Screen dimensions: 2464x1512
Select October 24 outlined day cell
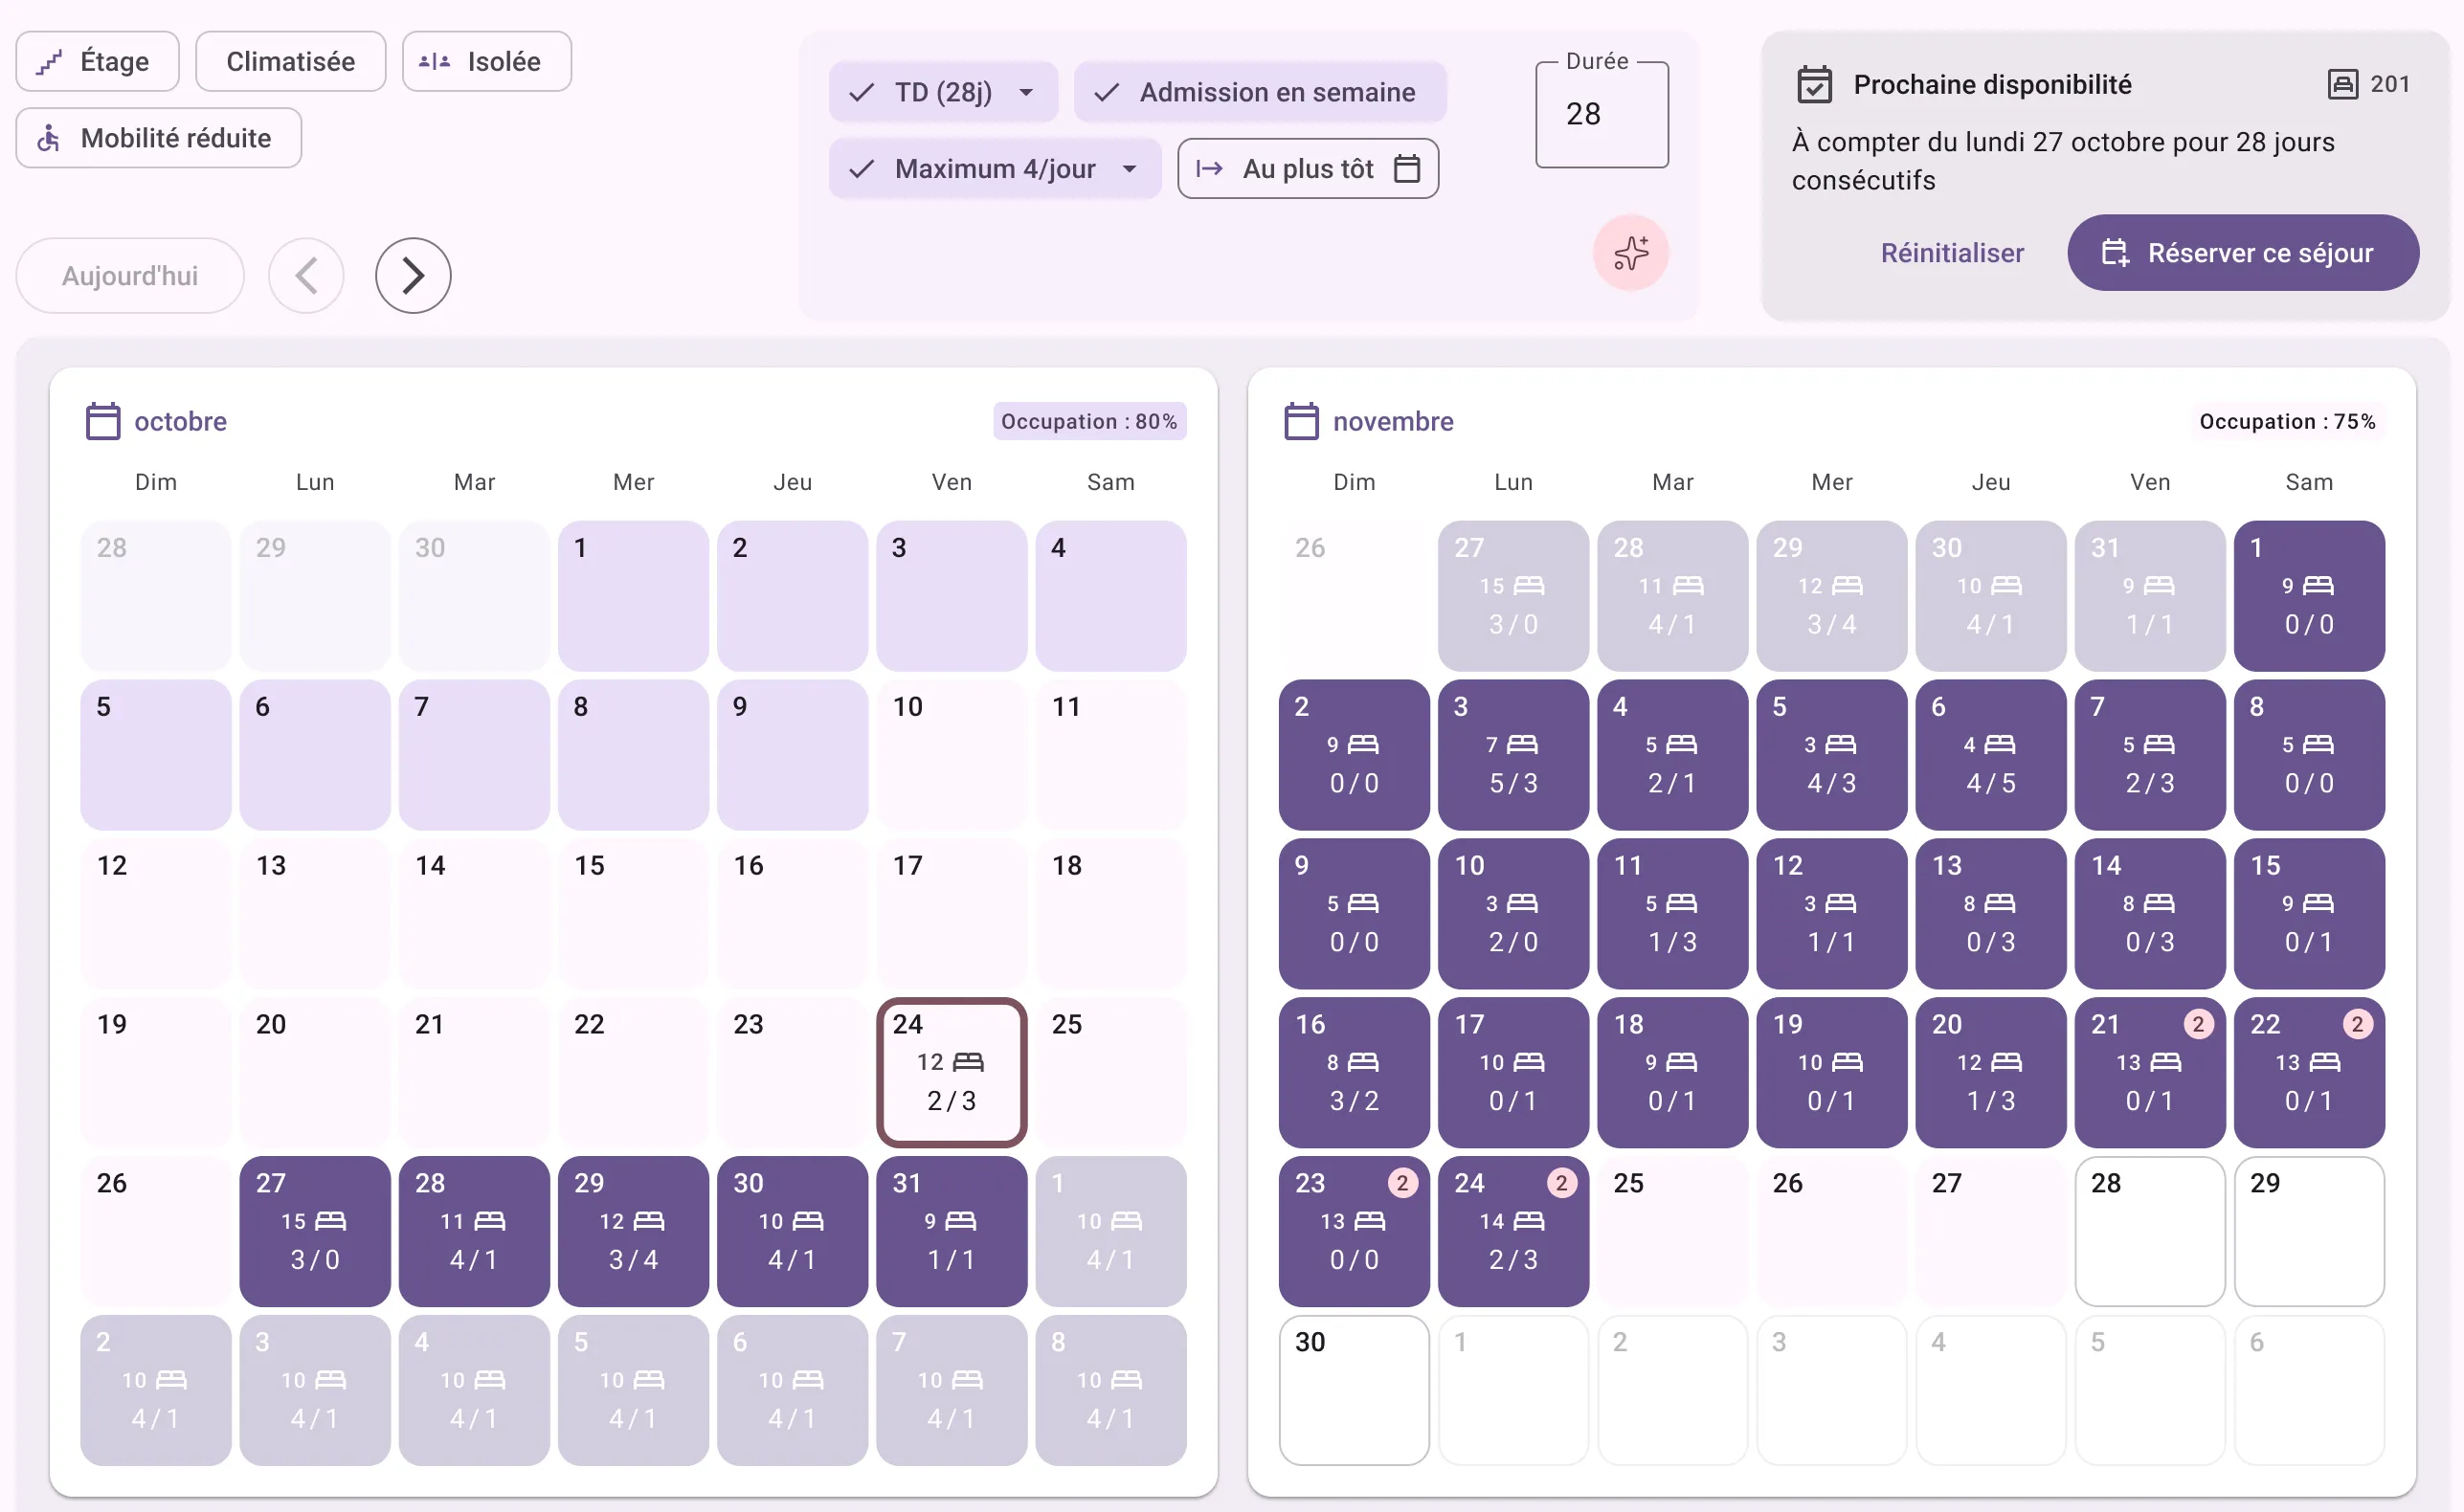pos(951,1072)
